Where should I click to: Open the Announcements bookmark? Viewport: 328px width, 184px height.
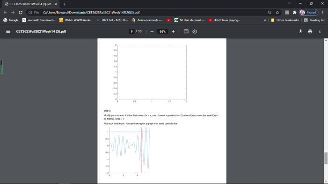point(147,20)
